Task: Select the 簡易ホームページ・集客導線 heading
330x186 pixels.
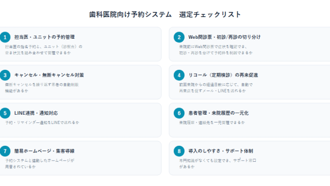Action: tap(44, 151)
